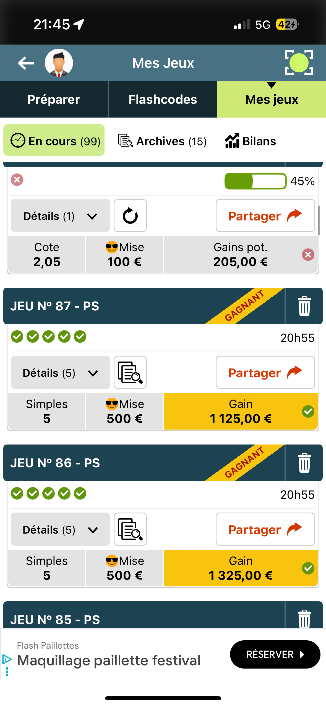The width and height of the screenshot is (326, 707).
Task: Expand Détails (5) for game N° 87
Action: tap(60, 373)
